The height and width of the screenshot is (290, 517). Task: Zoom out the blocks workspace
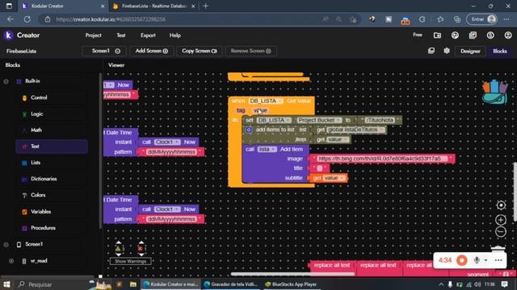(x=501, y=232)
